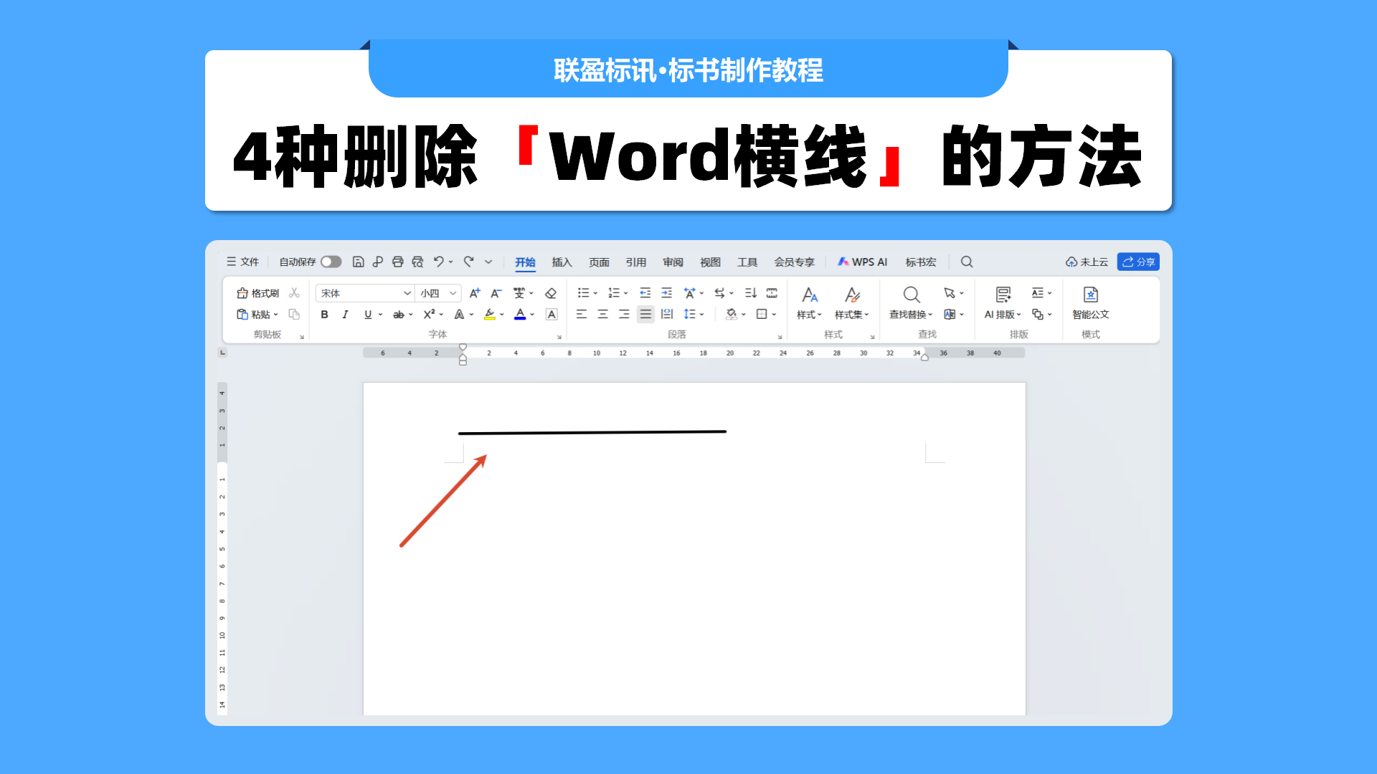This screenshot has height=774, width=1377.
Task: Toggle Italic formatting
Action: (x=345, y=314)
